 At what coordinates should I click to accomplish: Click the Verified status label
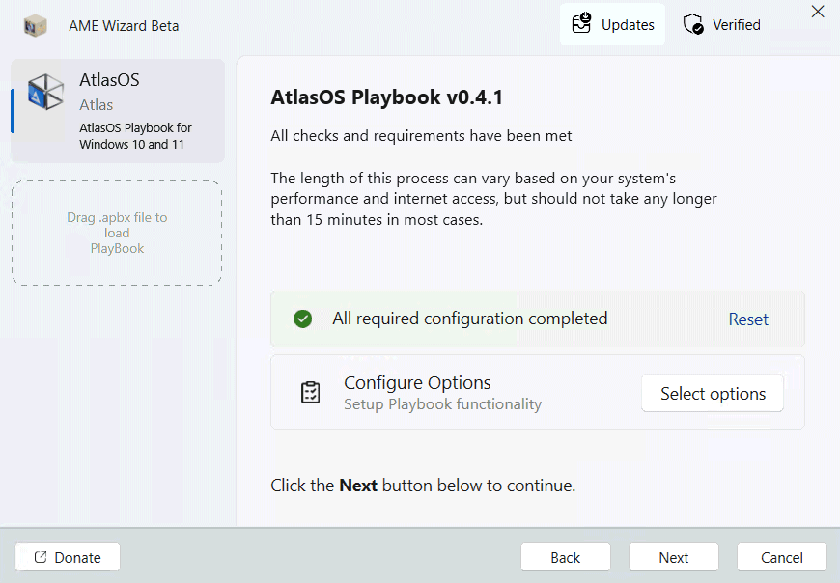[x=736, y=25]
